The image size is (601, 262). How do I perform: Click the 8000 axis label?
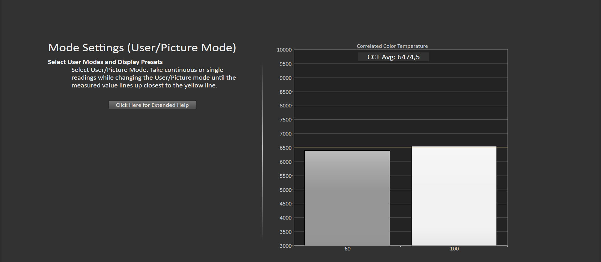(x=285, y=106)
